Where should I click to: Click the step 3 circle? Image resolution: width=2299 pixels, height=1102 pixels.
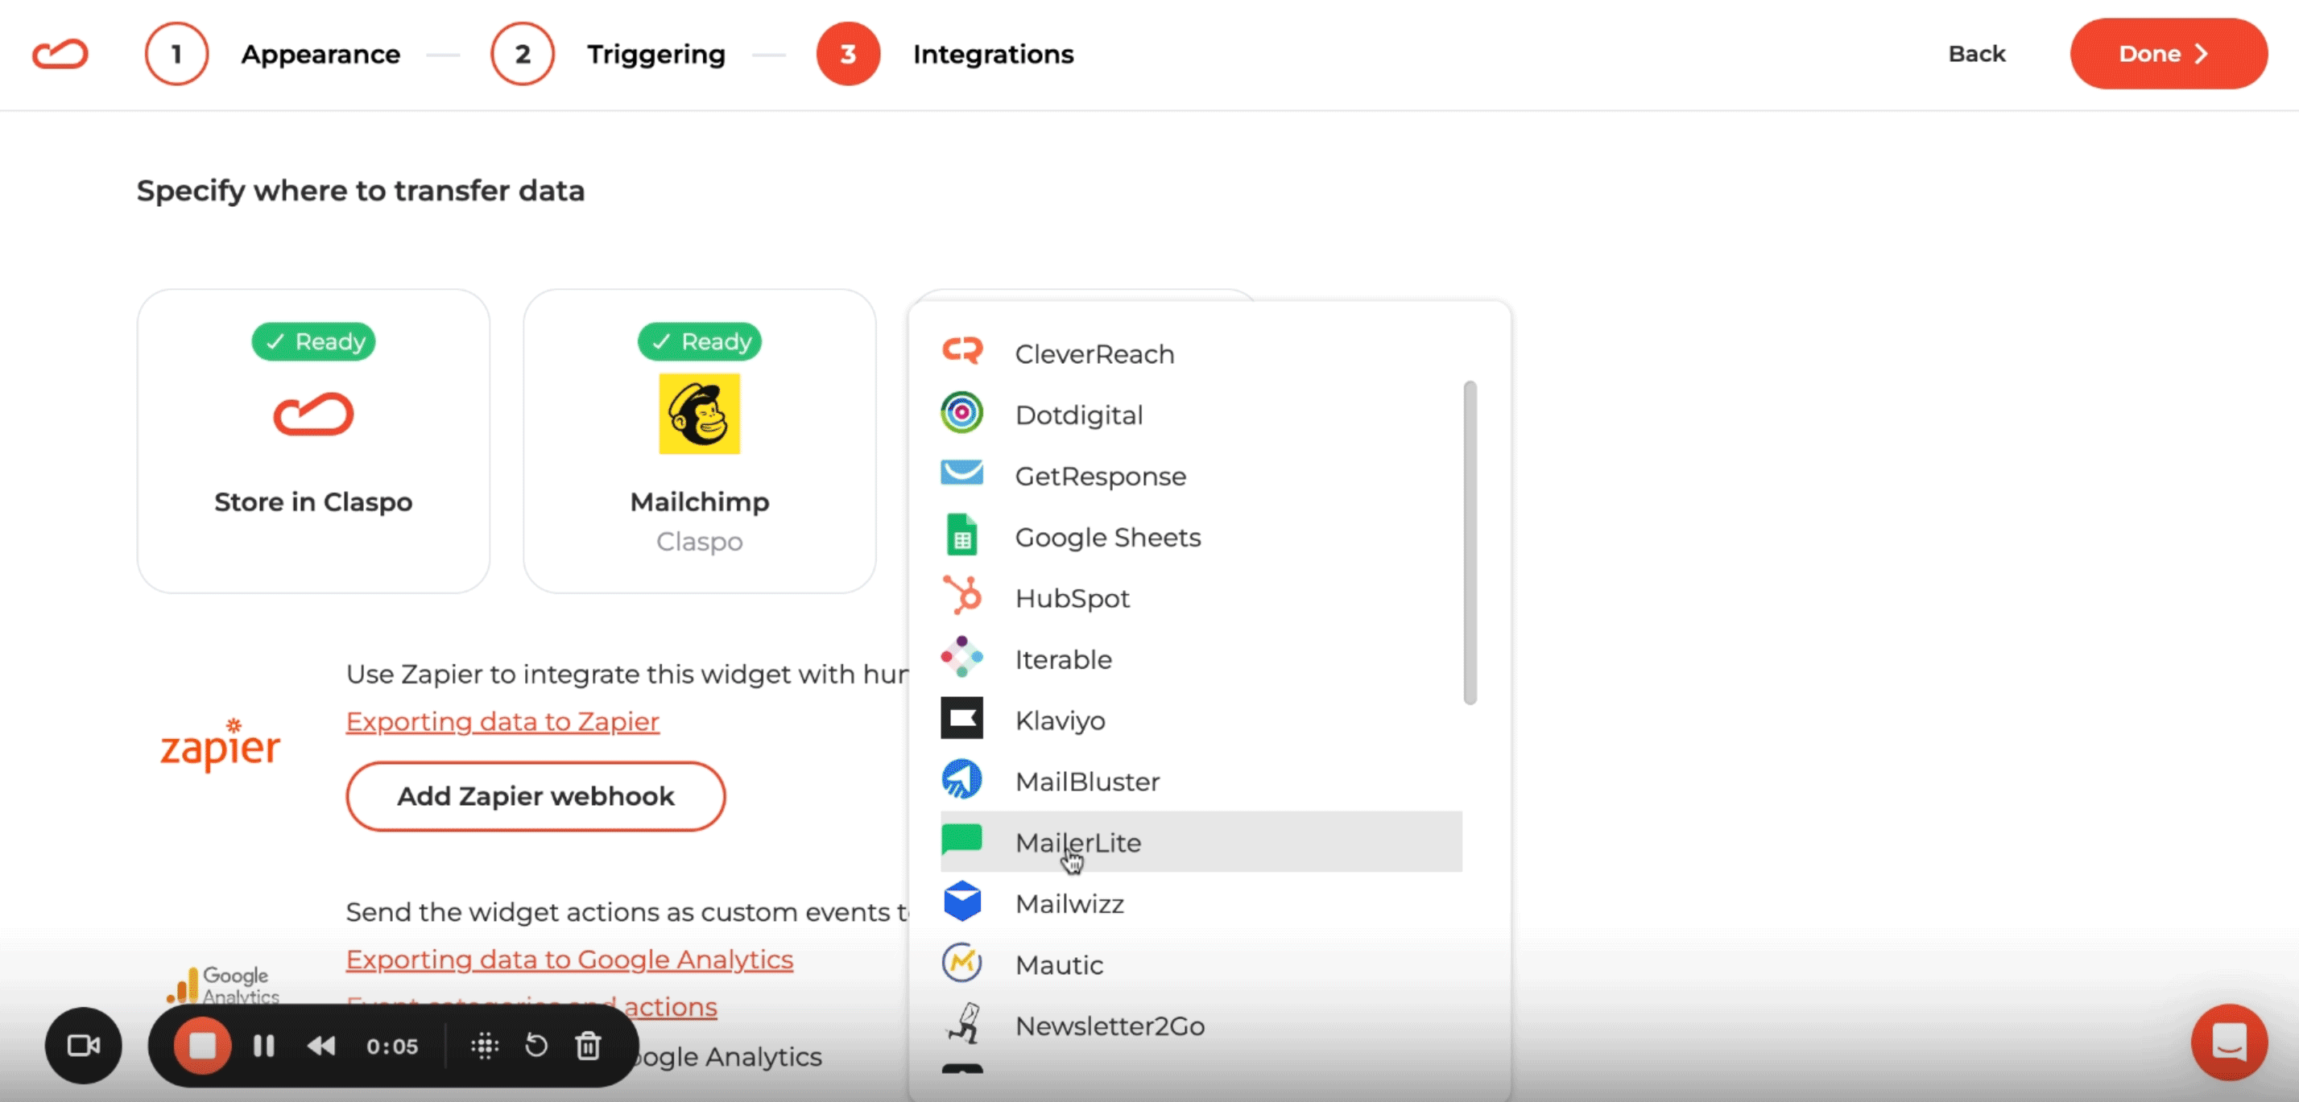[x=848, y=54]
